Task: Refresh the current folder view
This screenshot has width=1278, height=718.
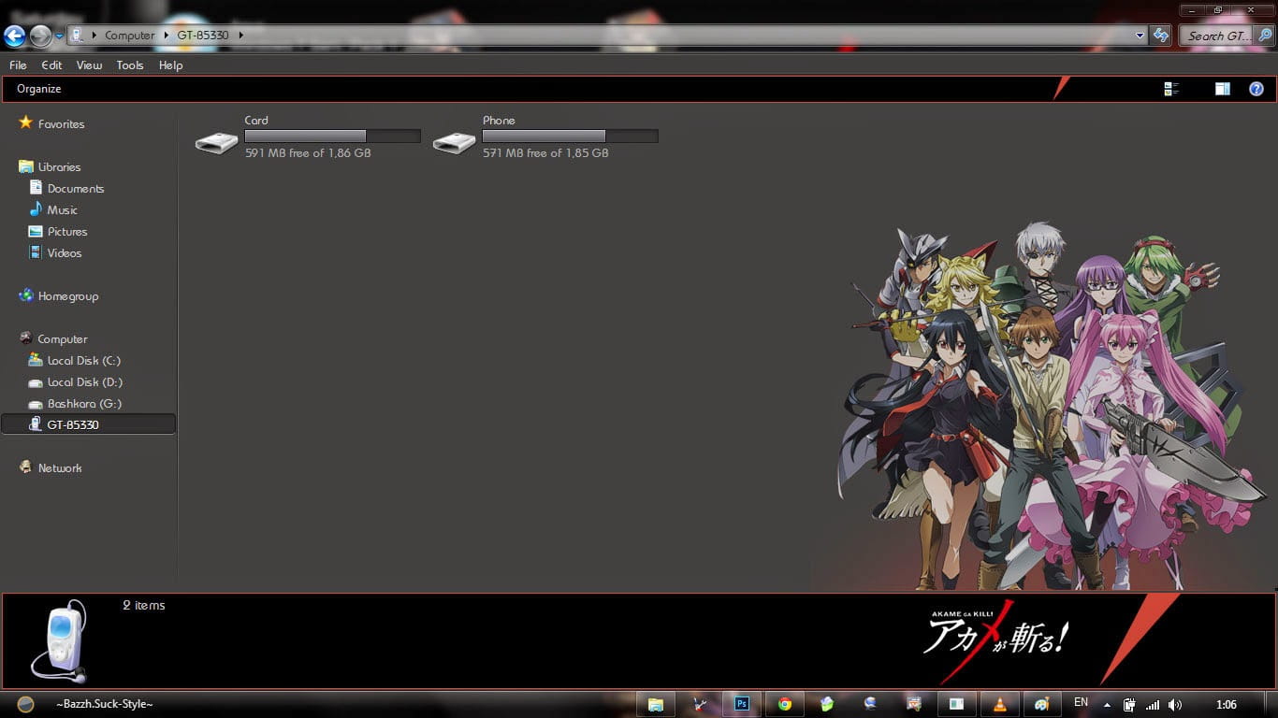Action: (1161, 36)
